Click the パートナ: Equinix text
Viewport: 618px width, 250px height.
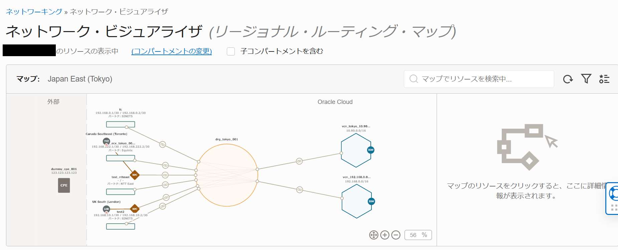tap(121, 150)
